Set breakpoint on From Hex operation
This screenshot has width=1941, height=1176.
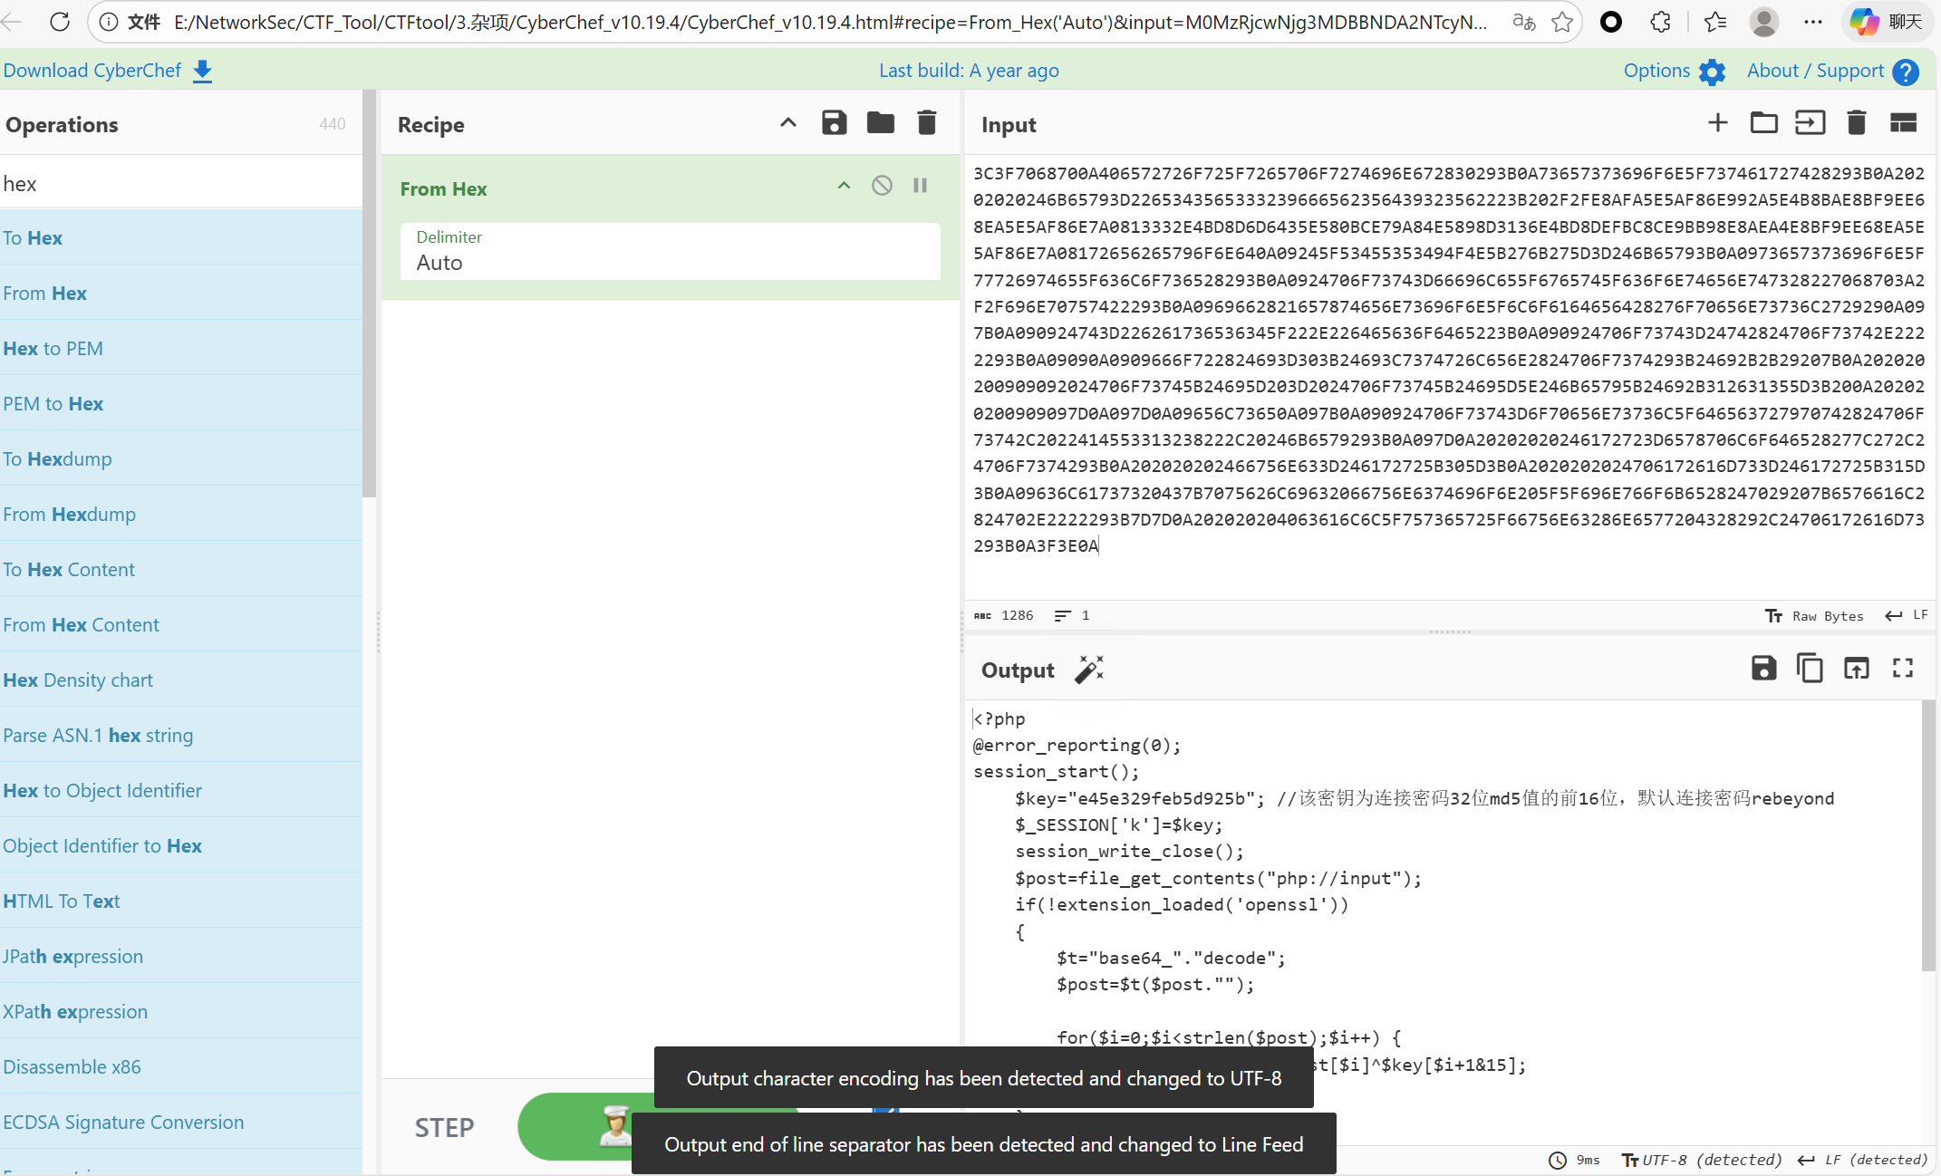tap(920, 186)
